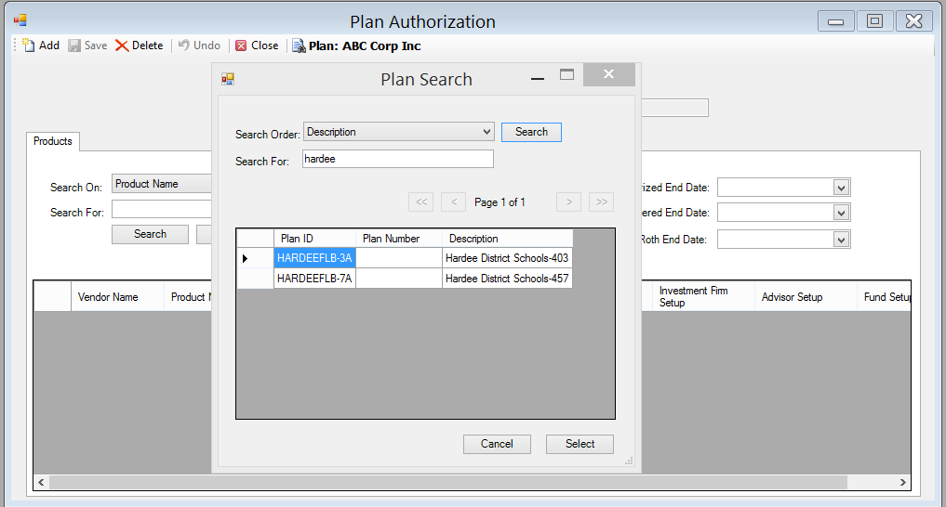Go to last page with >> button
This screenshot has width=946, height=507.
tap(602, 201)
